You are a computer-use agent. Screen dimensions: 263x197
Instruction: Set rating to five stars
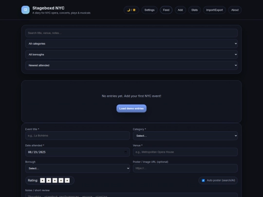pos(67,180)
